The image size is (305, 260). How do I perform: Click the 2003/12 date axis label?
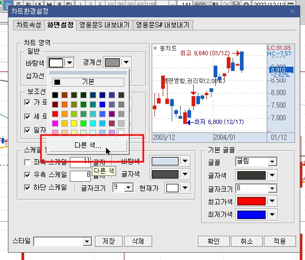164,138
